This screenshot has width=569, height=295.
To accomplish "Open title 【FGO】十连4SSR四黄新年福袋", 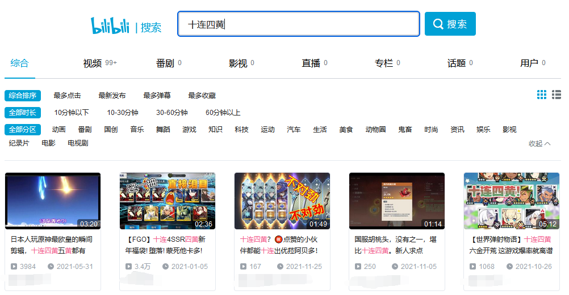I will pyautogui.click(x=165, y=245).
